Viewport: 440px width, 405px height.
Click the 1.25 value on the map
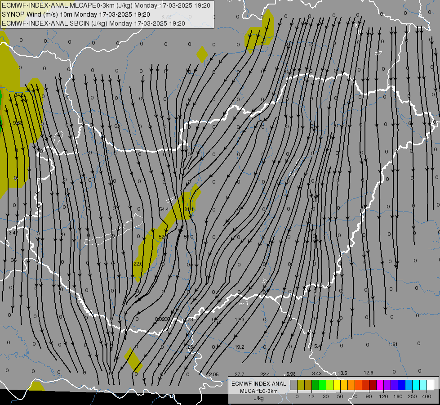[x=189, y=347]
